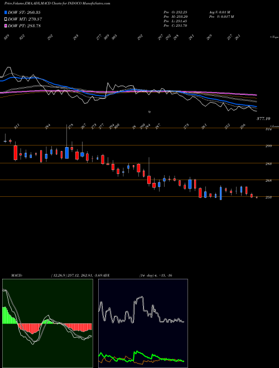Click inside the dark blue ADX panel
The width and height of the screenshot is (279, 368).
[x=143, y=323]
